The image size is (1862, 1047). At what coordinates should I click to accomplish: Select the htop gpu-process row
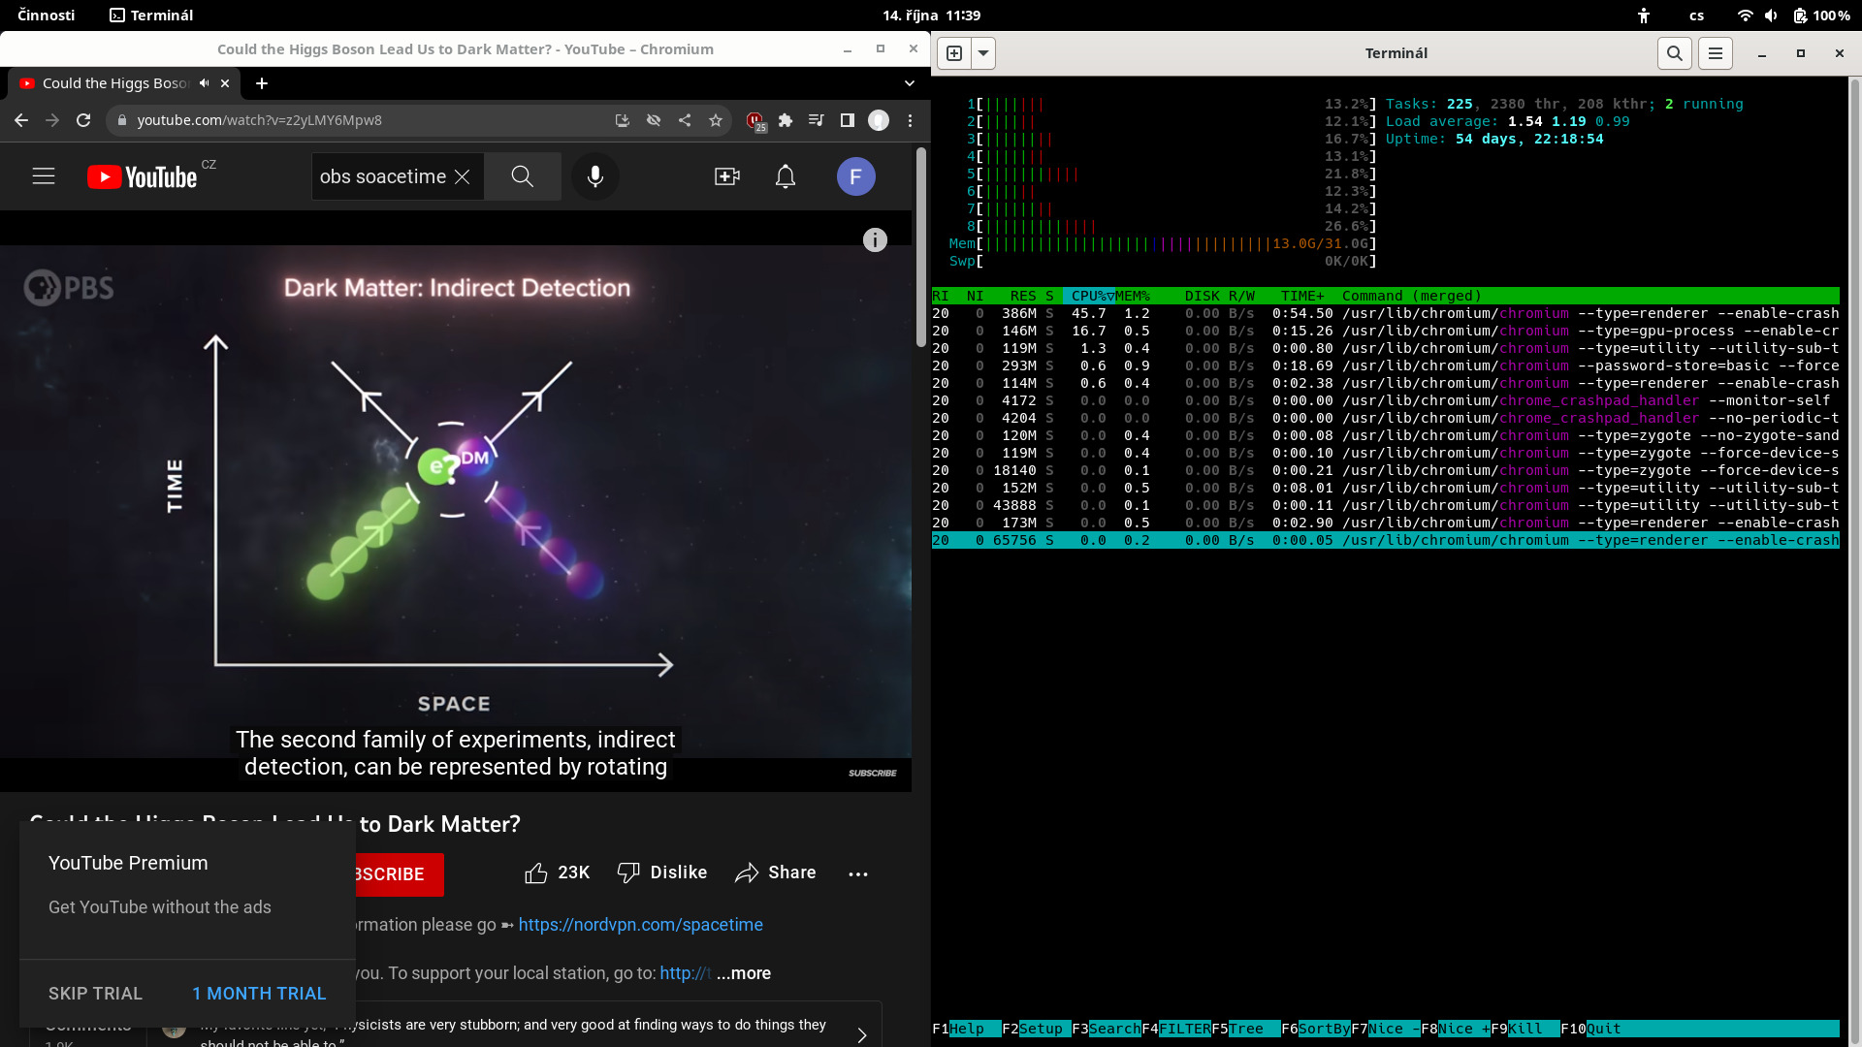click(x=1385, y=331)
